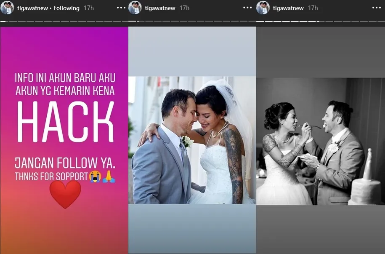Open the three-dot menu on the HACK story
Image resolution: width=385 pixels, height=254 pixels.
121,8
